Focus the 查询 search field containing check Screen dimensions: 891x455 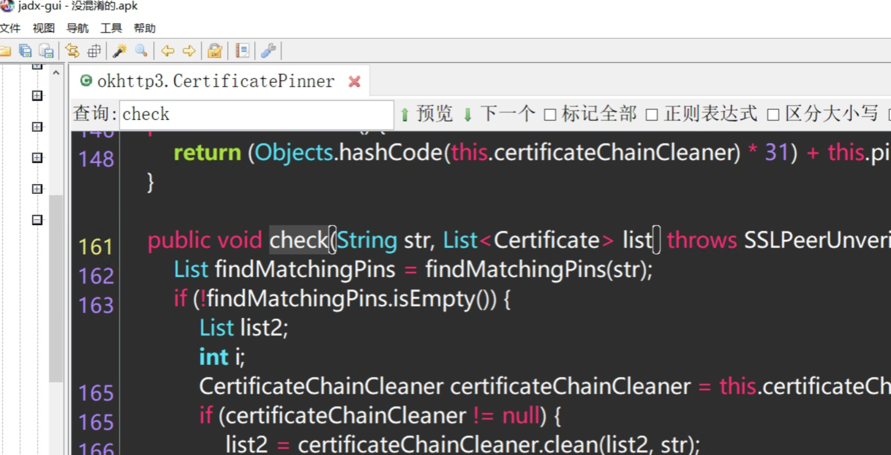(x=257, y=115)
